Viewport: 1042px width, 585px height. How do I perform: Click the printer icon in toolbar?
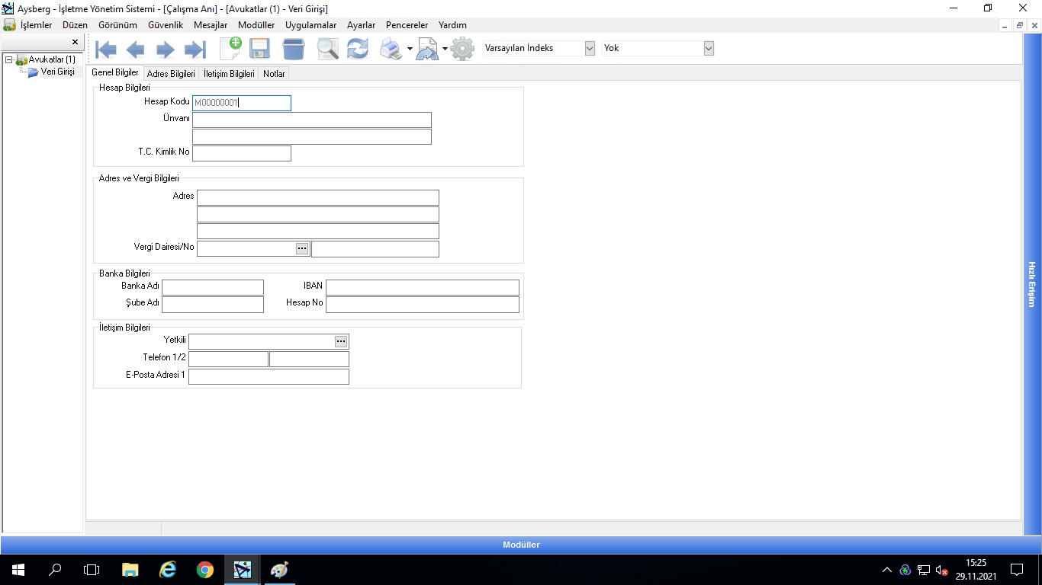(391, 49)
